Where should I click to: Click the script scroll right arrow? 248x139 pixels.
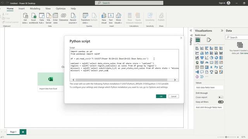click(175, 80)
